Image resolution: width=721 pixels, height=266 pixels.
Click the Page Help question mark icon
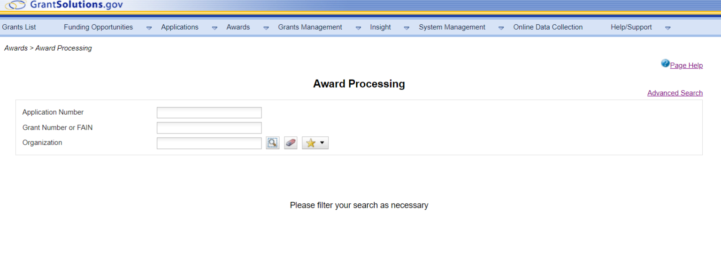pyautogui.click(x=665, y=63)
